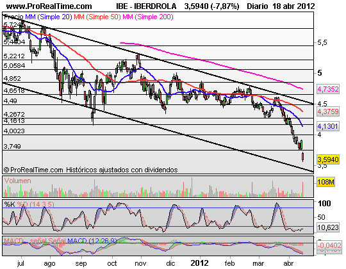Click the 4,3759 red value tag
346x269 pixels.
coord(328,111)
